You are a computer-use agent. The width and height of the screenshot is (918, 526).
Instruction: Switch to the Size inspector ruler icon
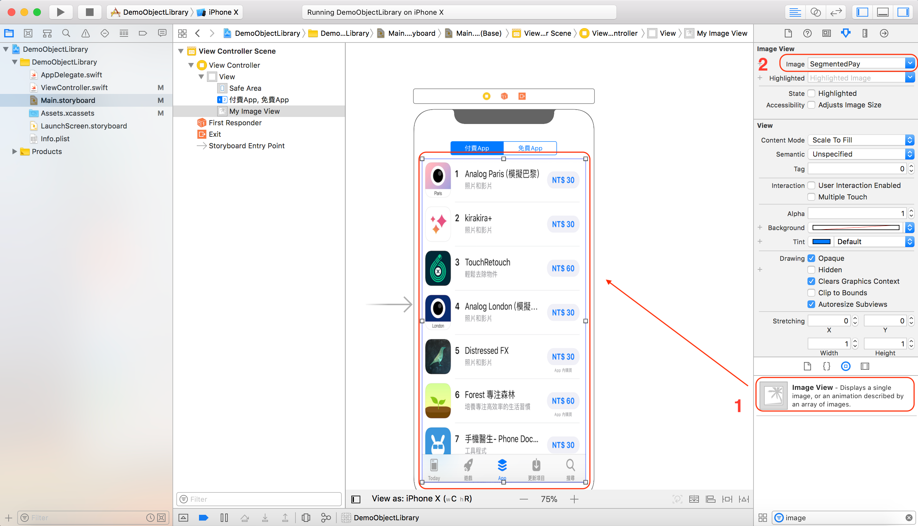(865, 33)
